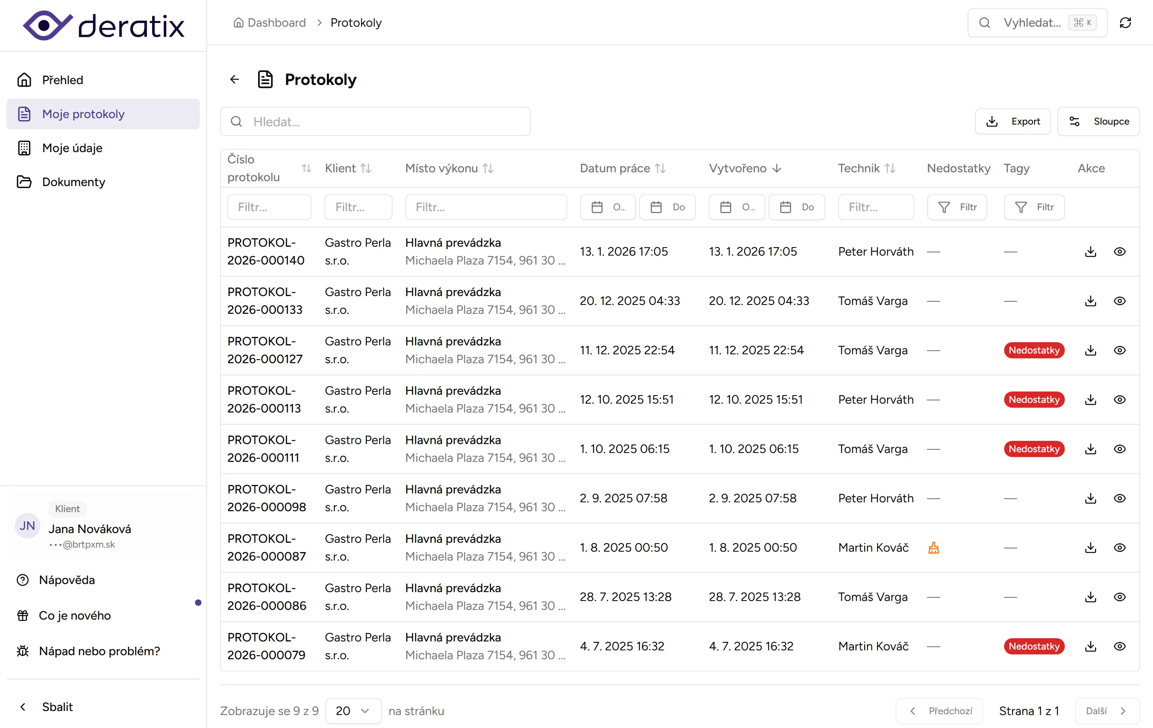Open the Nedostatky column filter
Viewport: 1153px width, 728px height.
tap(957, 207)
